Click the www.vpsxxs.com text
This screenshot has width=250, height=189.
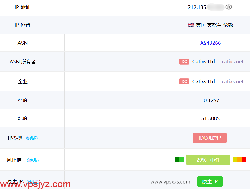(170, 182)
